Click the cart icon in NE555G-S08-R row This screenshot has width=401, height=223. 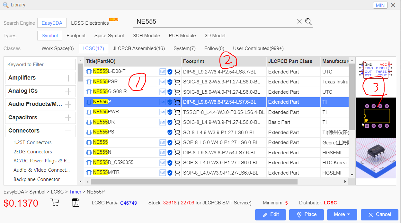(x=177, y=92)
